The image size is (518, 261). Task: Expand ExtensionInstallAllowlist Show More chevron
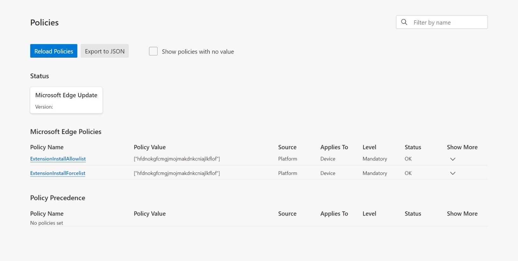pyautogui.click(x=453, y=159)
